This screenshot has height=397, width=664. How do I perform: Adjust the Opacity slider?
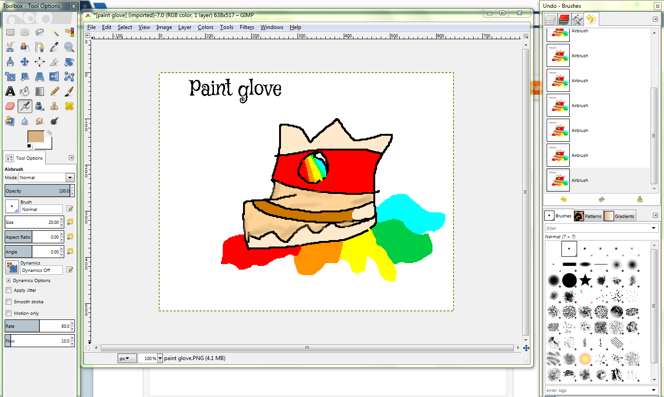tap(37, 191)
